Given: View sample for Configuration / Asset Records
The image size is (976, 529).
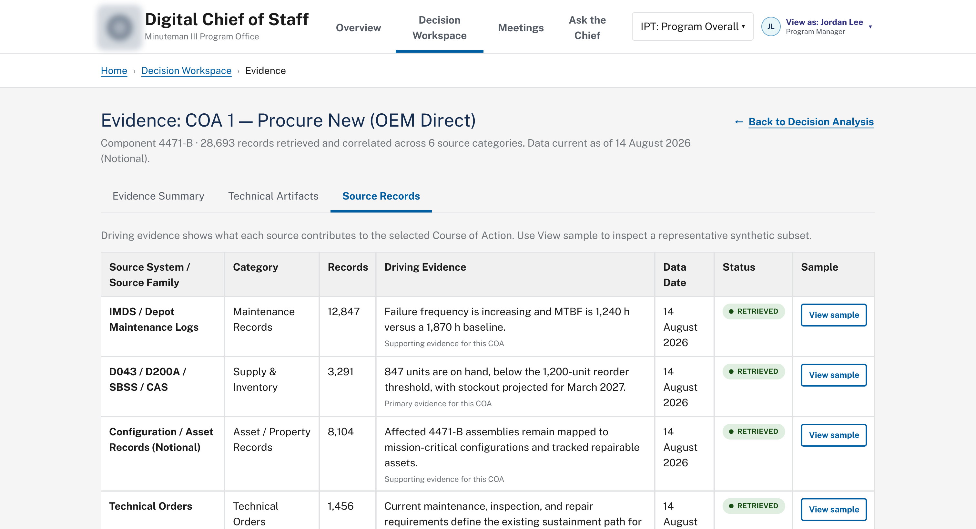Looking at the screenshot, I should pos(834,435).
